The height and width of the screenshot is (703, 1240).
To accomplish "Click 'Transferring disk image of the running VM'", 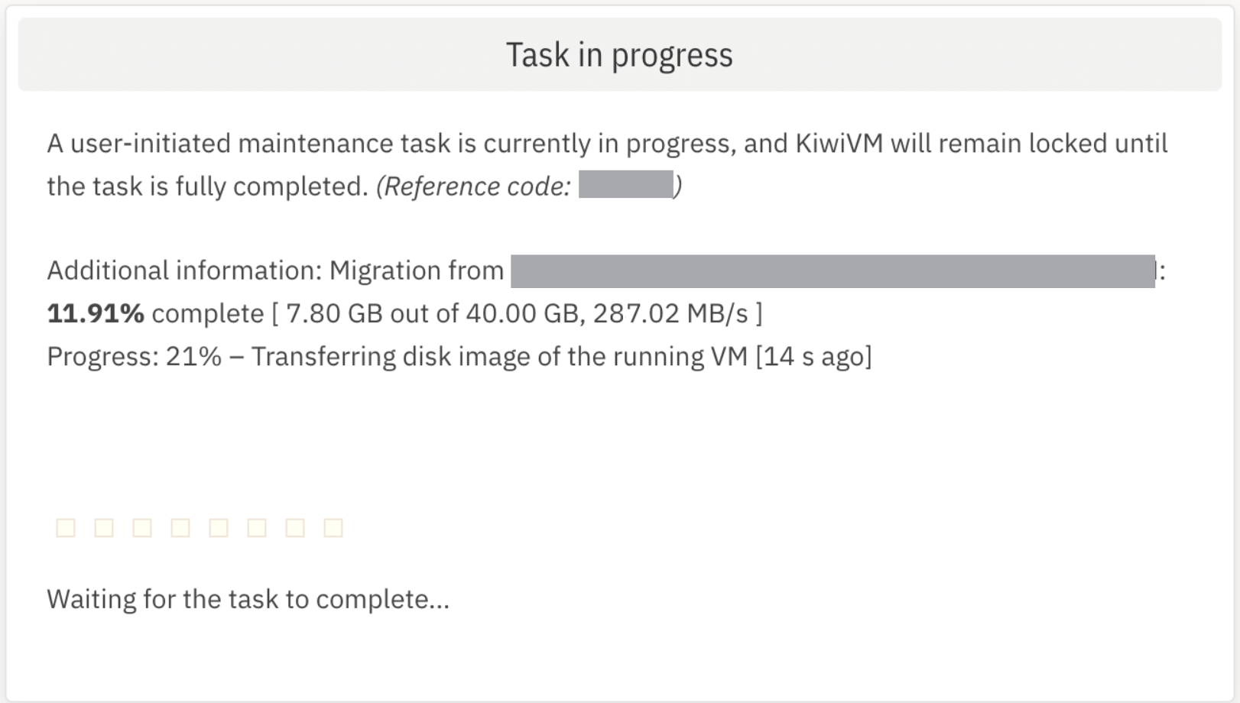I will point(499,357).
